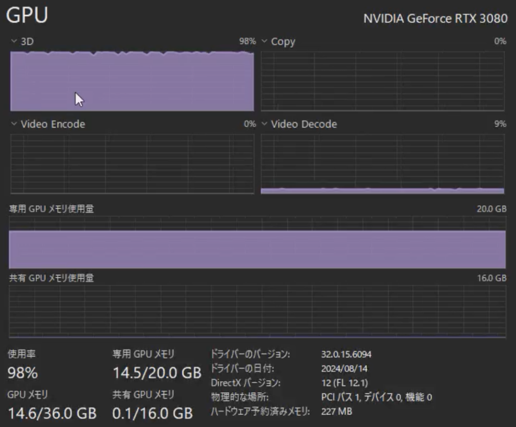Select the Video Encode graph area
The width and height of the screenshot is (516, 427).
[132, 163]
